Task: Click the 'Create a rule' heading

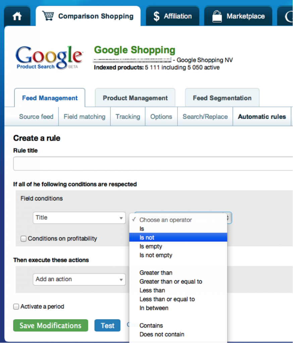Action: [x=37, y=138]
